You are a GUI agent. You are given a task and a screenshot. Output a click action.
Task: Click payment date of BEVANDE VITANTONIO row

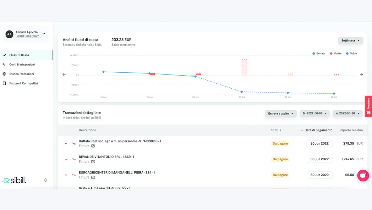point(319,159)
